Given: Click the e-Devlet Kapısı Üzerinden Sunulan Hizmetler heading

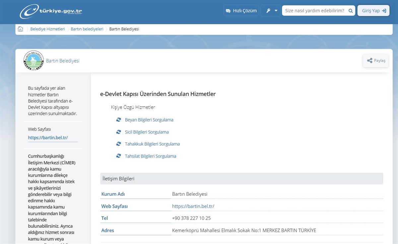Looking at the screenshot, I should tap(158, 94).
